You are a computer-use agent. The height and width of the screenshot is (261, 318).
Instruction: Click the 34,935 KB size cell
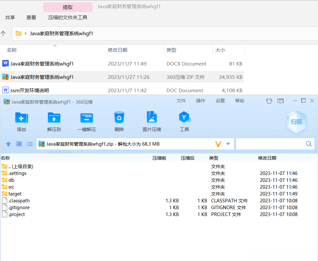click(231, 77)
